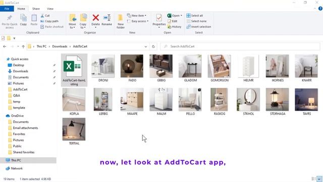This screenshot has width=323, height=182.
Task: Open the File tab
Action: pos(7,9)
